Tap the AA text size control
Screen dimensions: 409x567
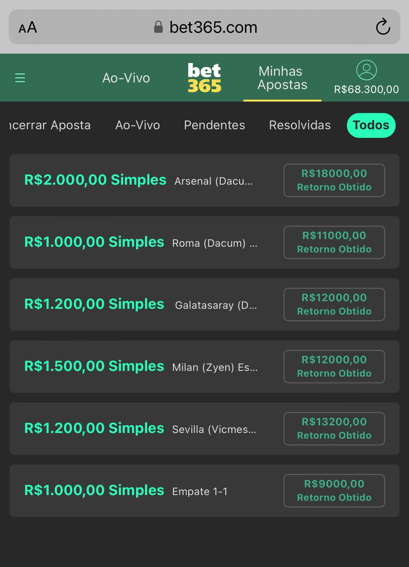pyautogui.click(x=28, y=27)
